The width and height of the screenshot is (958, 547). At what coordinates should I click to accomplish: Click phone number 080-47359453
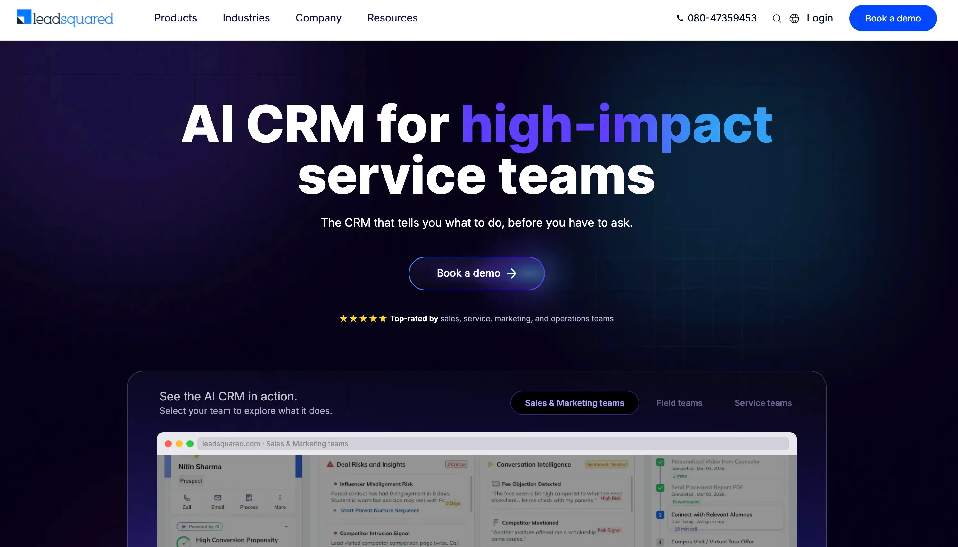coord(722,18)
